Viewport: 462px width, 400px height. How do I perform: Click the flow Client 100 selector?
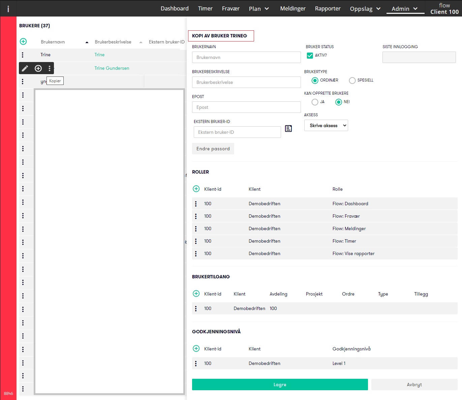click(444, 8)
